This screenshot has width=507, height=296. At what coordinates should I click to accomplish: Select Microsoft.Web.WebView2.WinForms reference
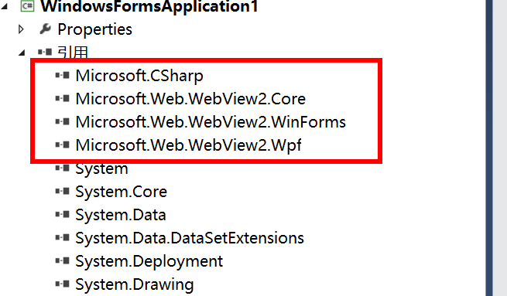pyautogui.click(x=211, y=121)
